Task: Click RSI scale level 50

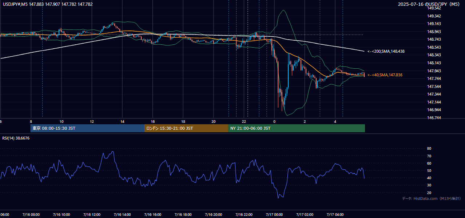Action: [429, 170]
